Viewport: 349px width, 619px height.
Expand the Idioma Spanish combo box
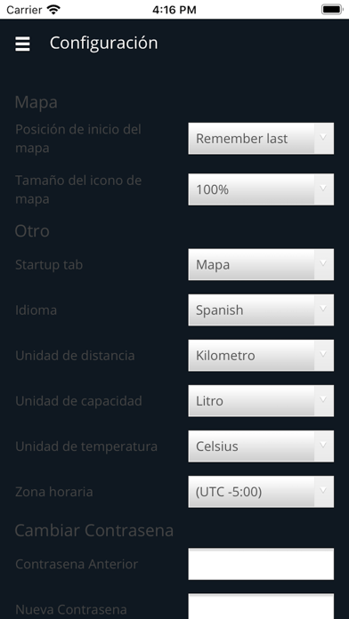pos(261,309)
